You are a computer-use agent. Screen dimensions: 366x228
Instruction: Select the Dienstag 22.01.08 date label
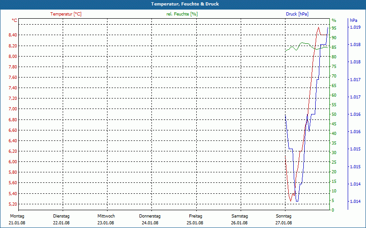(x=61, y=219)
